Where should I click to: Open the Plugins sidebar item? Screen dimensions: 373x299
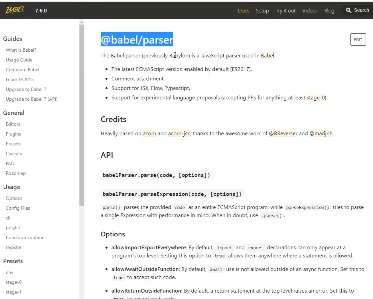pyautogui.click(x=13, y=134)
